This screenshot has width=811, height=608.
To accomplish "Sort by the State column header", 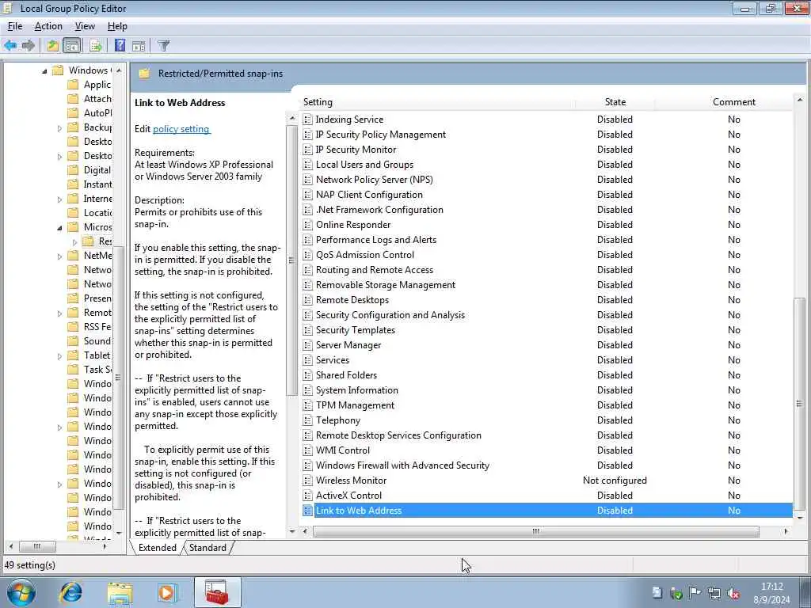I will [x=615, y=102].
